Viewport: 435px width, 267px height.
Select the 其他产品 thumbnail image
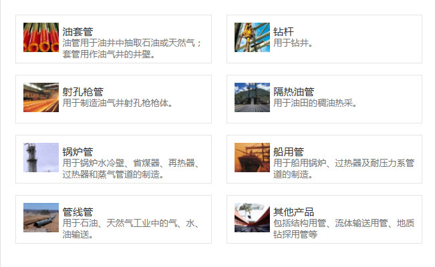[x=252, y=218]
